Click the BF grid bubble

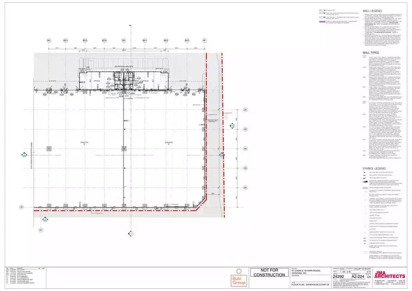205,40
